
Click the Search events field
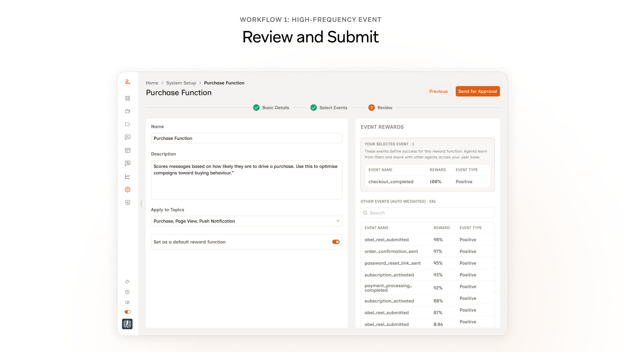coord(428,213)
